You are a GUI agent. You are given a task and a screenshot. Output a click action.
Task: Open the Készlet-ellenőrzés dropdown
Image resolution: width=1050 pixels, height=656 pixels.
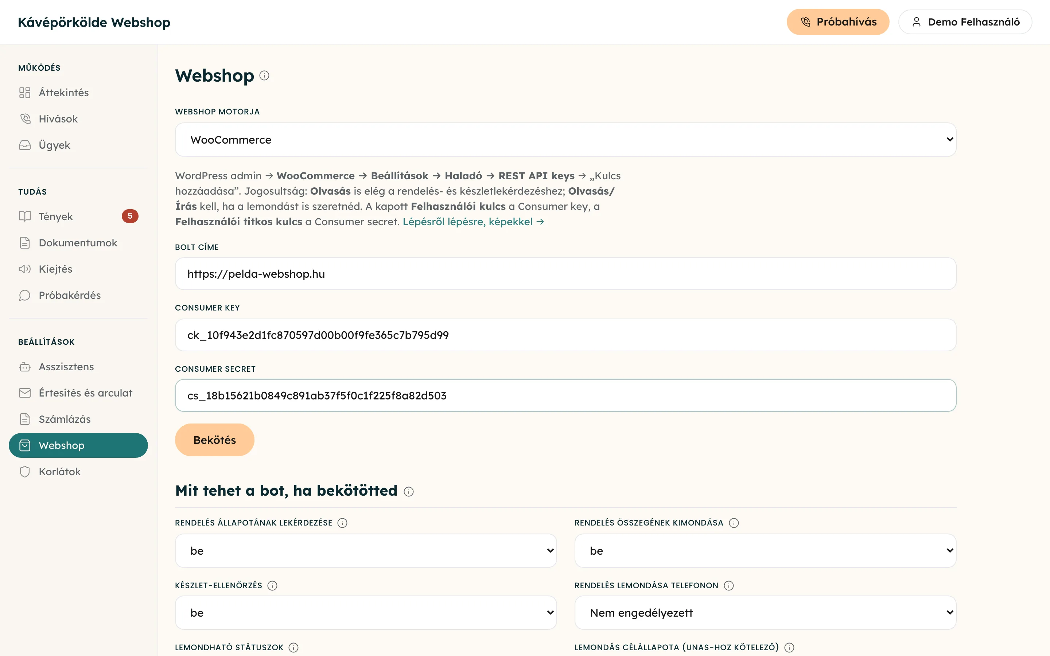pyautogui.click(x=366, y=613)
